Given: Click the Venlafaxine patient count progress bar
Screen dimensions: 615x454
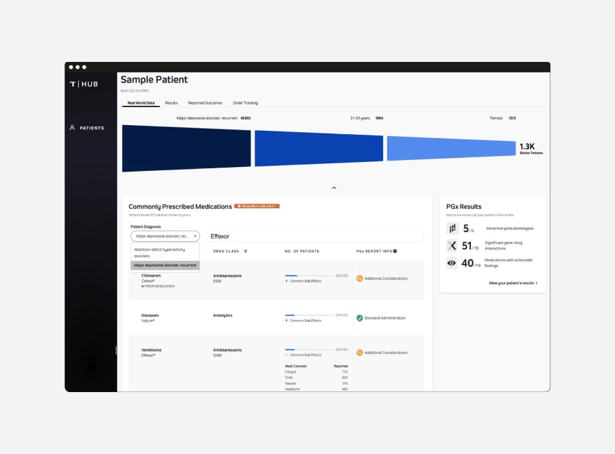Looking at the screenshot, I should click(x=309, y=350).
